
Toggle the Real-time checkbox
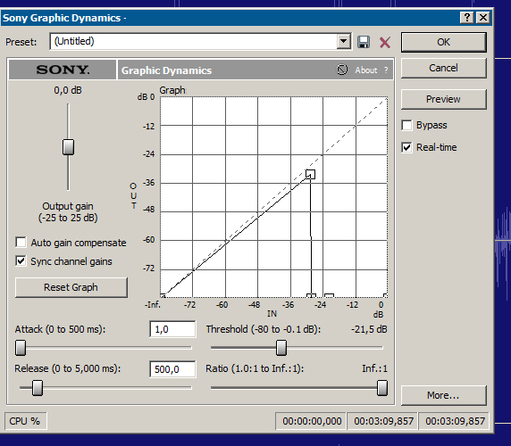point(406,147)
